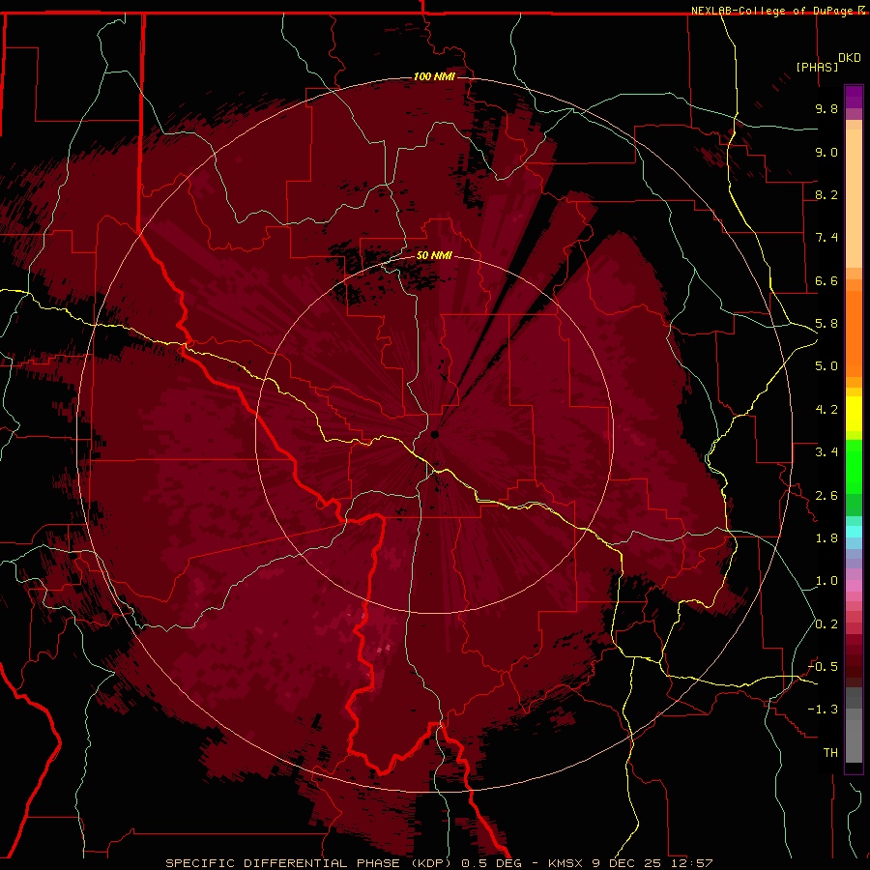Click the 0.2 value on the scale
This screenshot has width=870, height=870.
[x=826, y=624]
